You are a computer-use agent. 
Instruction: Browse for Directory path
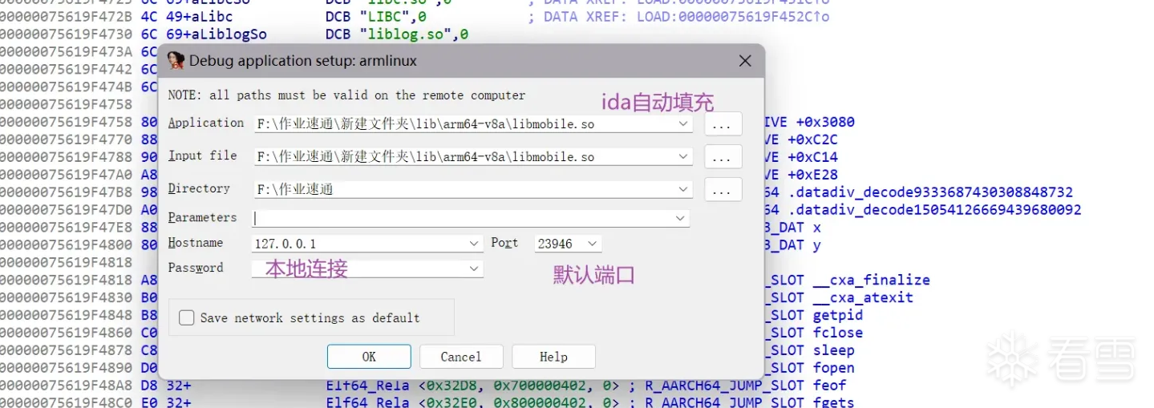point(723,190)
